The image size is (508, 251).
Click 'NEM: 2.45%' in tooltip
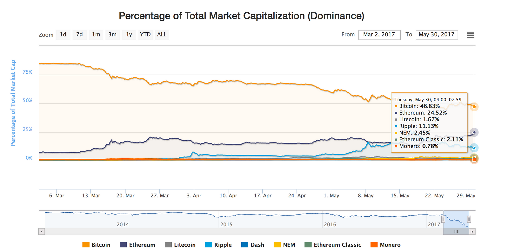(x=415, y=133)
